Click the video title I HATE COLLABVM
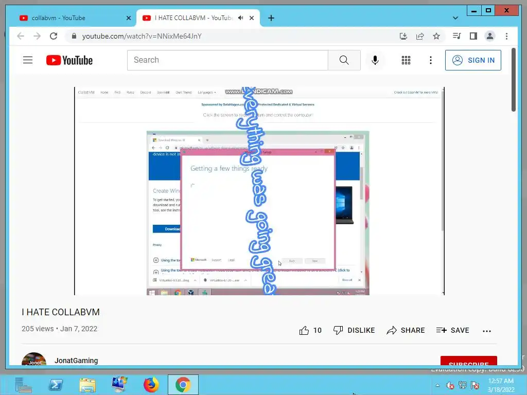This screenshot has width=527, height=395. click(x=61, y=312)
